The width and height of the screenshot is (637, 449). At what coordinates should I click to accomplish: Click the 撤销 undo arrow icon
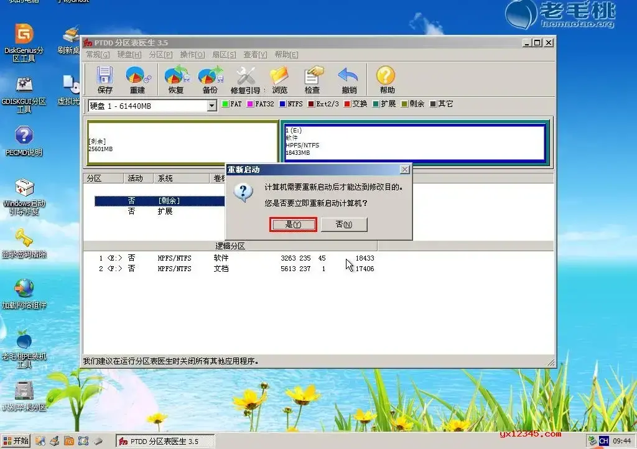point(348,80)
